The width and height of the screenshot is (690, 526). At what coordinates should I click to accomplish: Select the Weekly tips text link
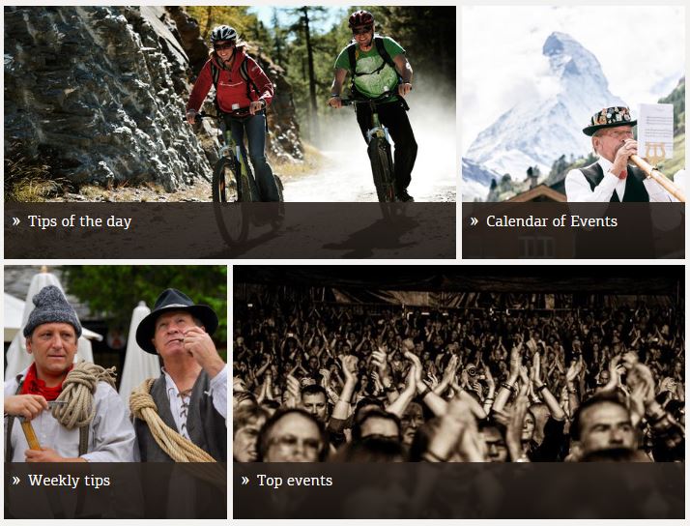[69, 481]
